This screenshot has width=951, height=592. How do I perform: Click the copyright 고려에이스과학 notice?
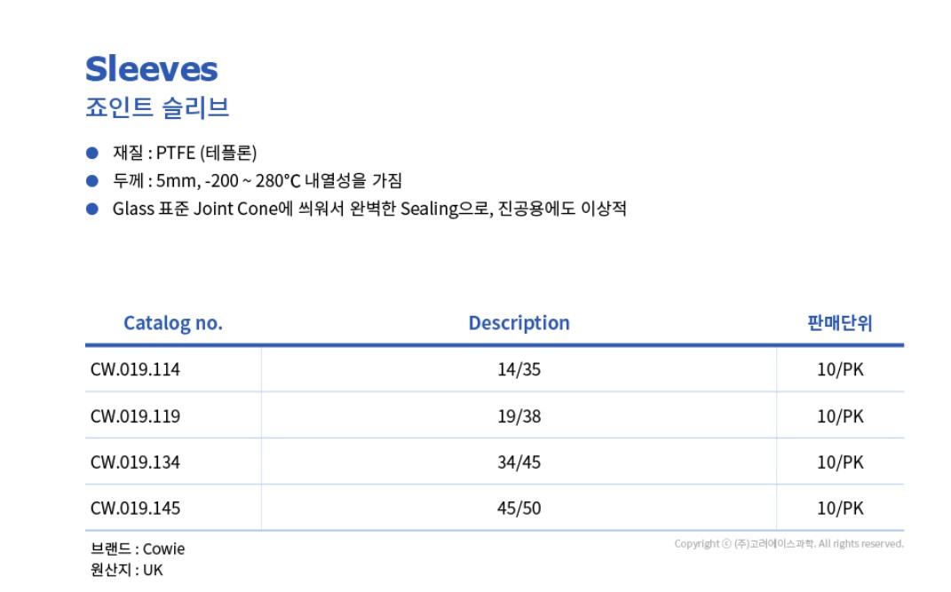pos(789,543)
